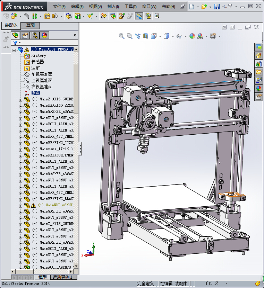Pin the menu bar with pushpin icon

coord(182,7)
